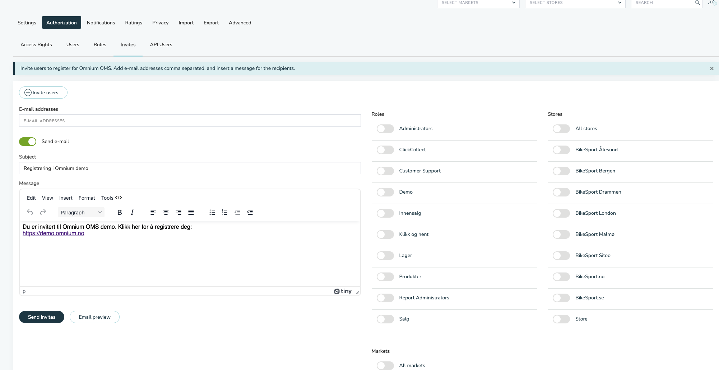Toggle BikeSport.no store
719x370 pixels.
[561, 277]
